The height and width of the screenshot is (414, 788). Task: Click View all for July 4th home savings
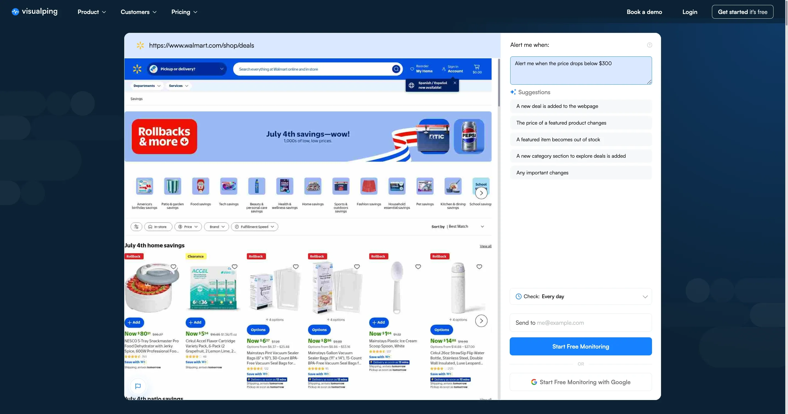tap(485, 246)
